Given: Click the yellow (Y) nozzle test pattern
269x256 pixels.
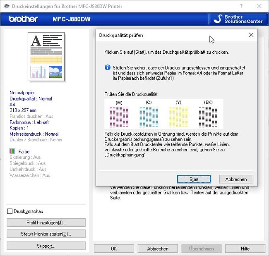Looking at the screenshot, I should (178, 117).
